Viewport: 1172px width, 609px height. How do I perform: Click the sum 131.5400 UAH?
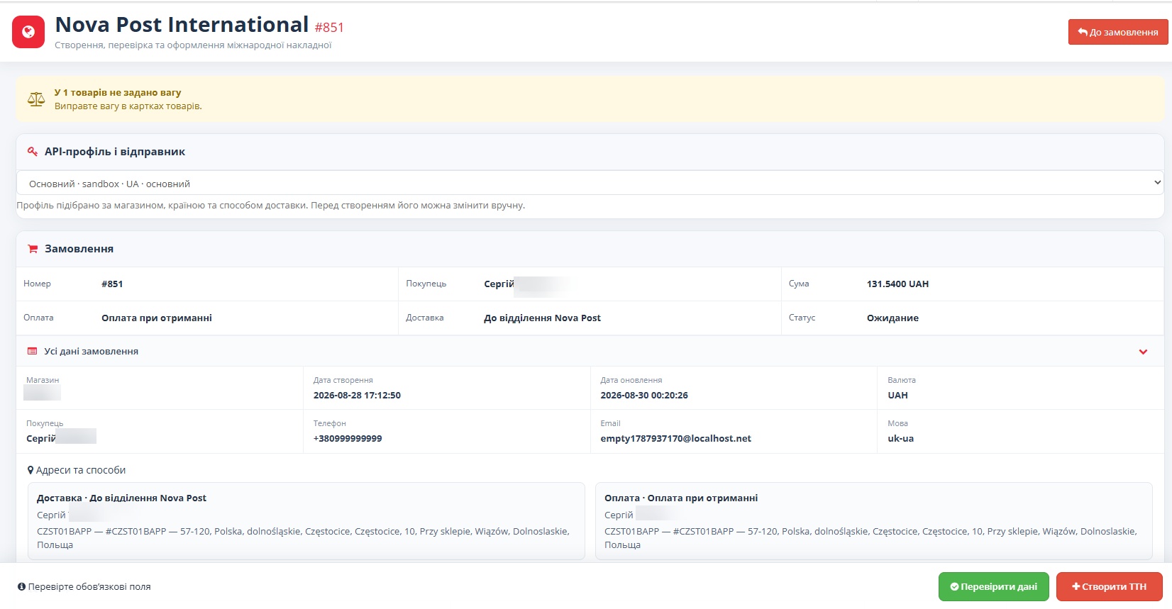click(897, 284)
